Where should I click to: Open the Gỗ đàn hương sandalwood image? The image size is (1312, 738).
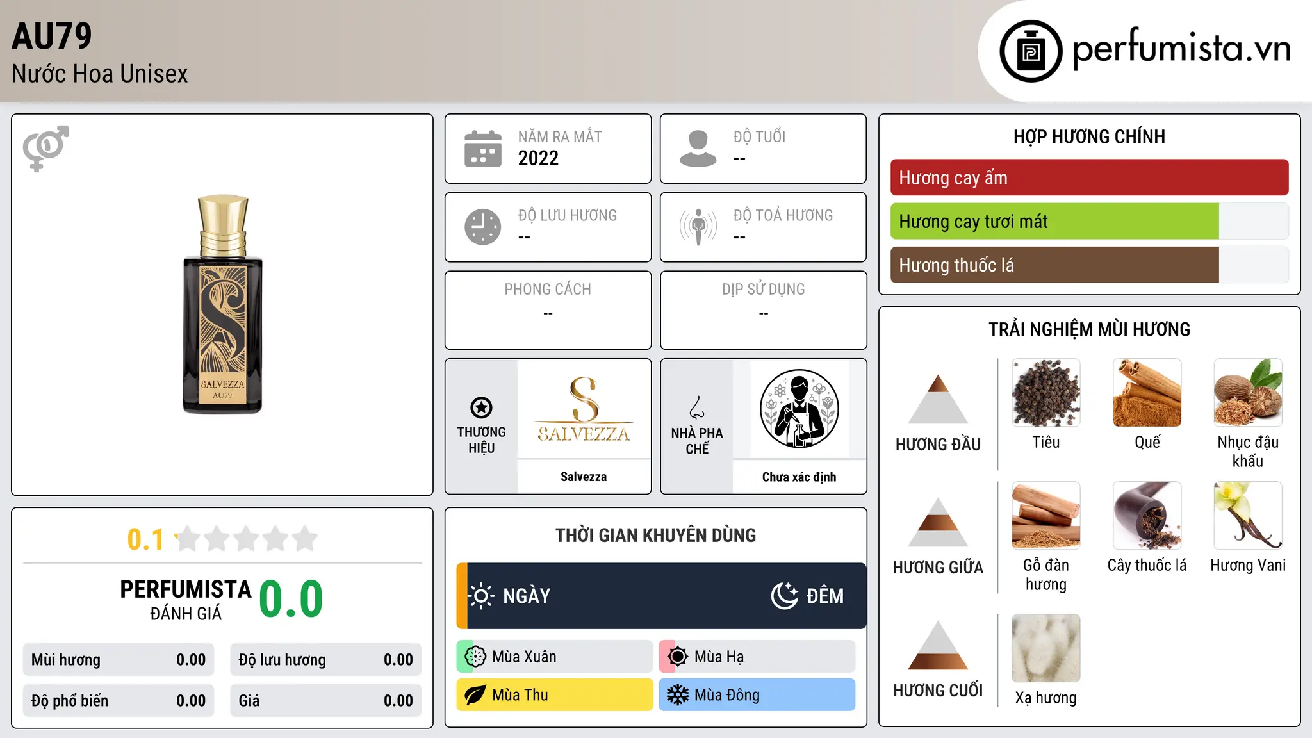point(1046,516)
